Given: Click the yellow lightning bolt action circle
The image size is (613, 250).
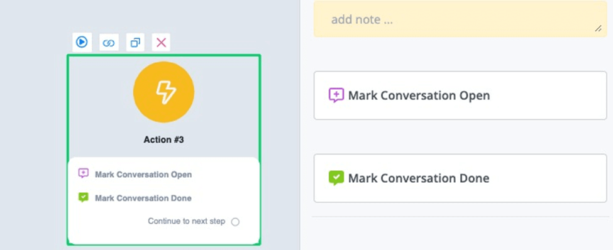Looking at the screenshot, I should [164, 92].
